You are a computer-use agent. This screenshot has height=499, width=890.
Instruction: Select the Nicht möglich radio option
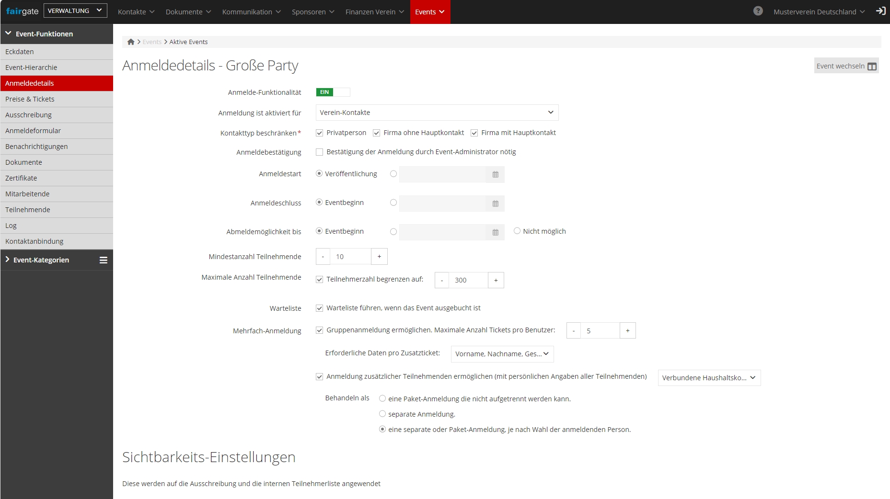517,231
